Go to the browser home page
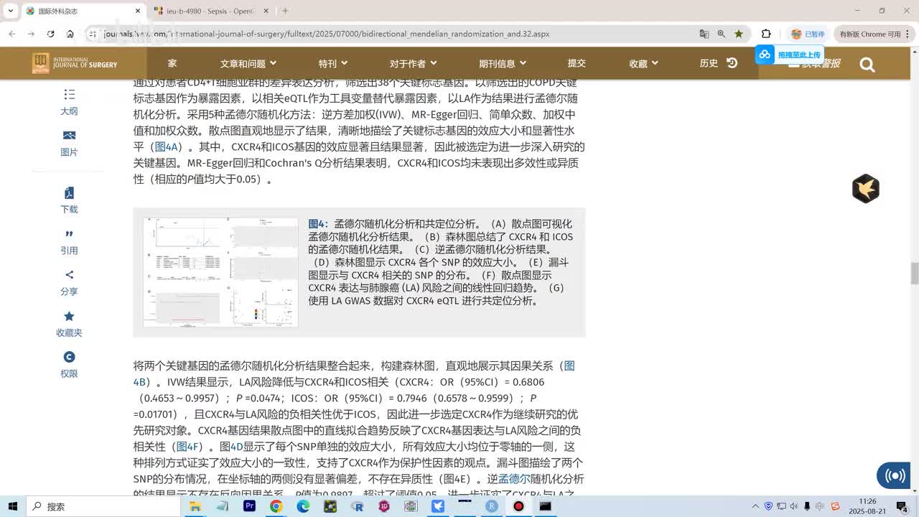This screenshot has width=919, height=517. pos(70,34)
